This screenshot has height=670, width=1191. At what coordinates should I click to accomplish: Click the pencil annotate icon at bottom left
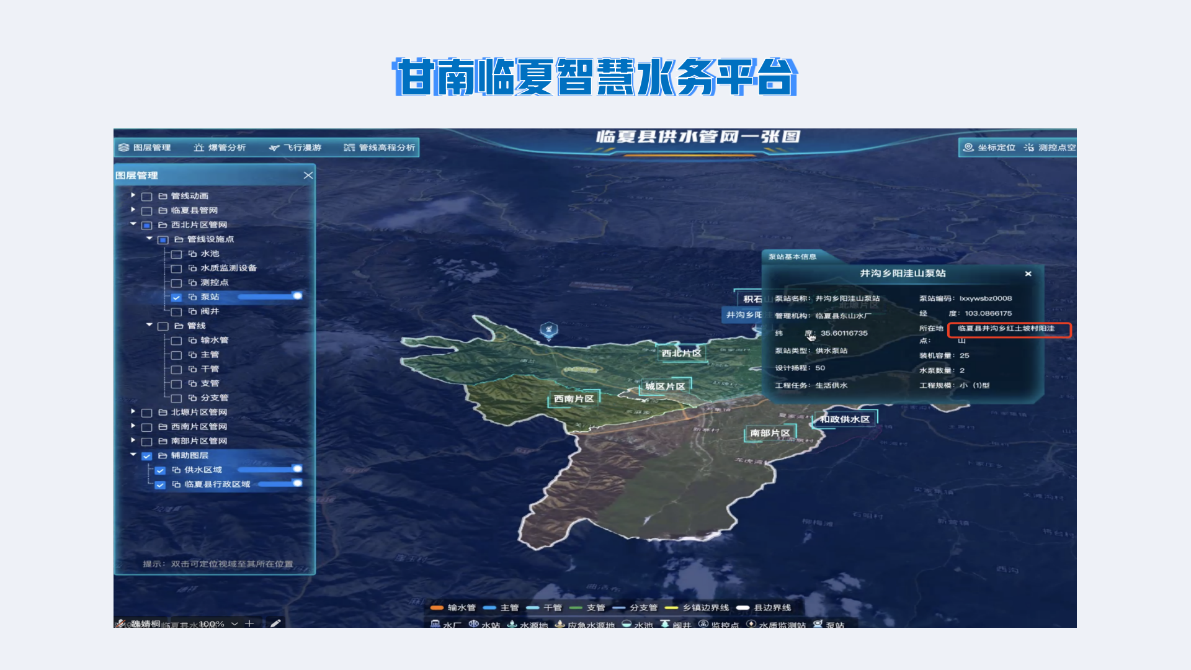pos(275,623)
